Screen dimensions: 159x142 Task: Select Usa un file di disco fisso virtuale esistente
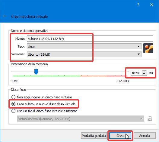click(x=44, y=111)
